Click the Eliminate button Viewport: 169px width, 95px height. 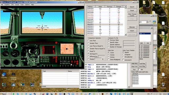132,27
